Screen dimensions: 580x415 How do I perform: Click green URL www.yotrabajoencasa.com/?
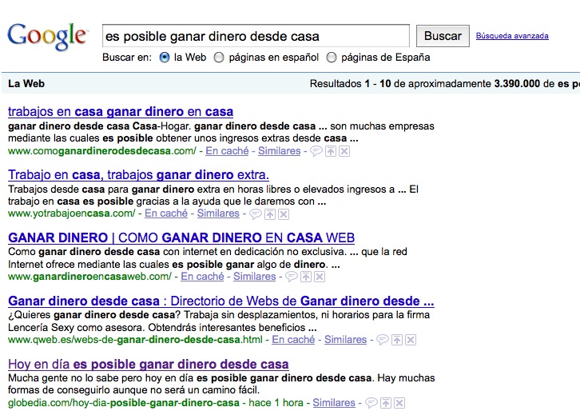72,213
